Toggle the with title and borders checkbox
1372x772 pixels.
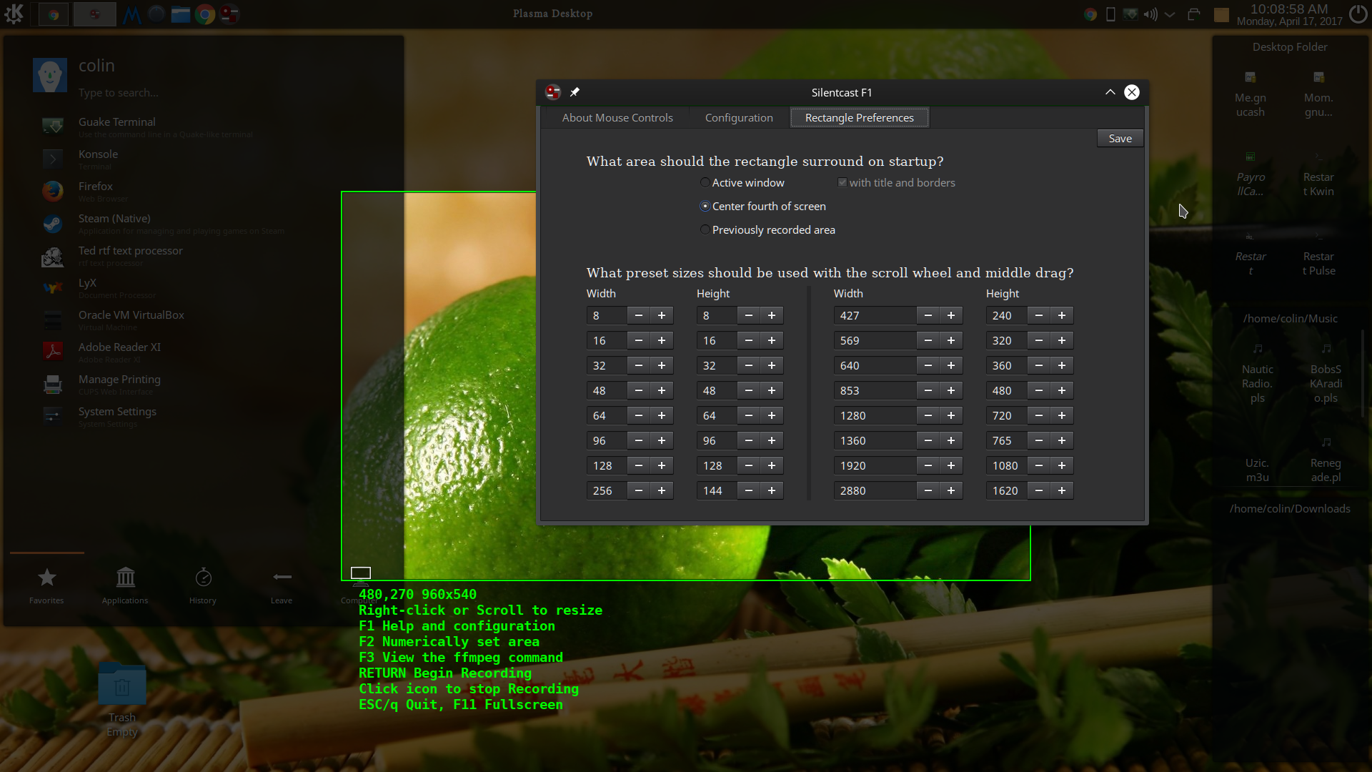point(842,183)
